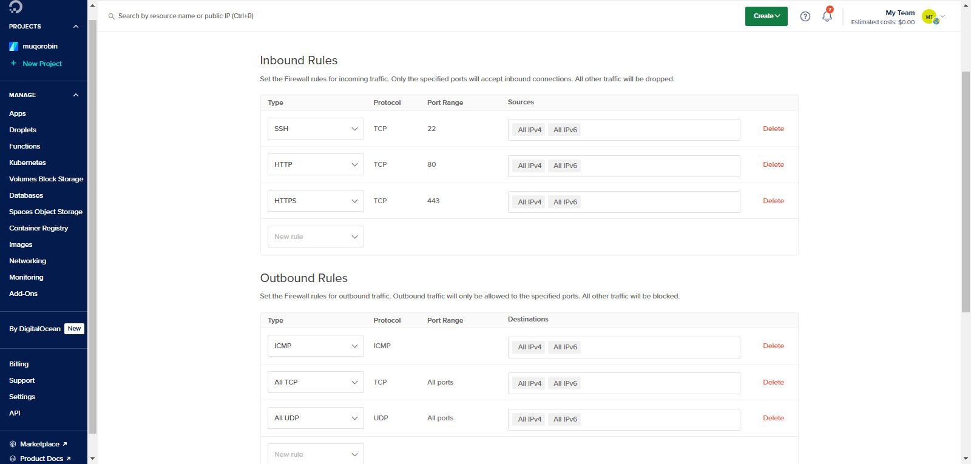
Task: Open API in the sidebar
Action: point(15,413)
